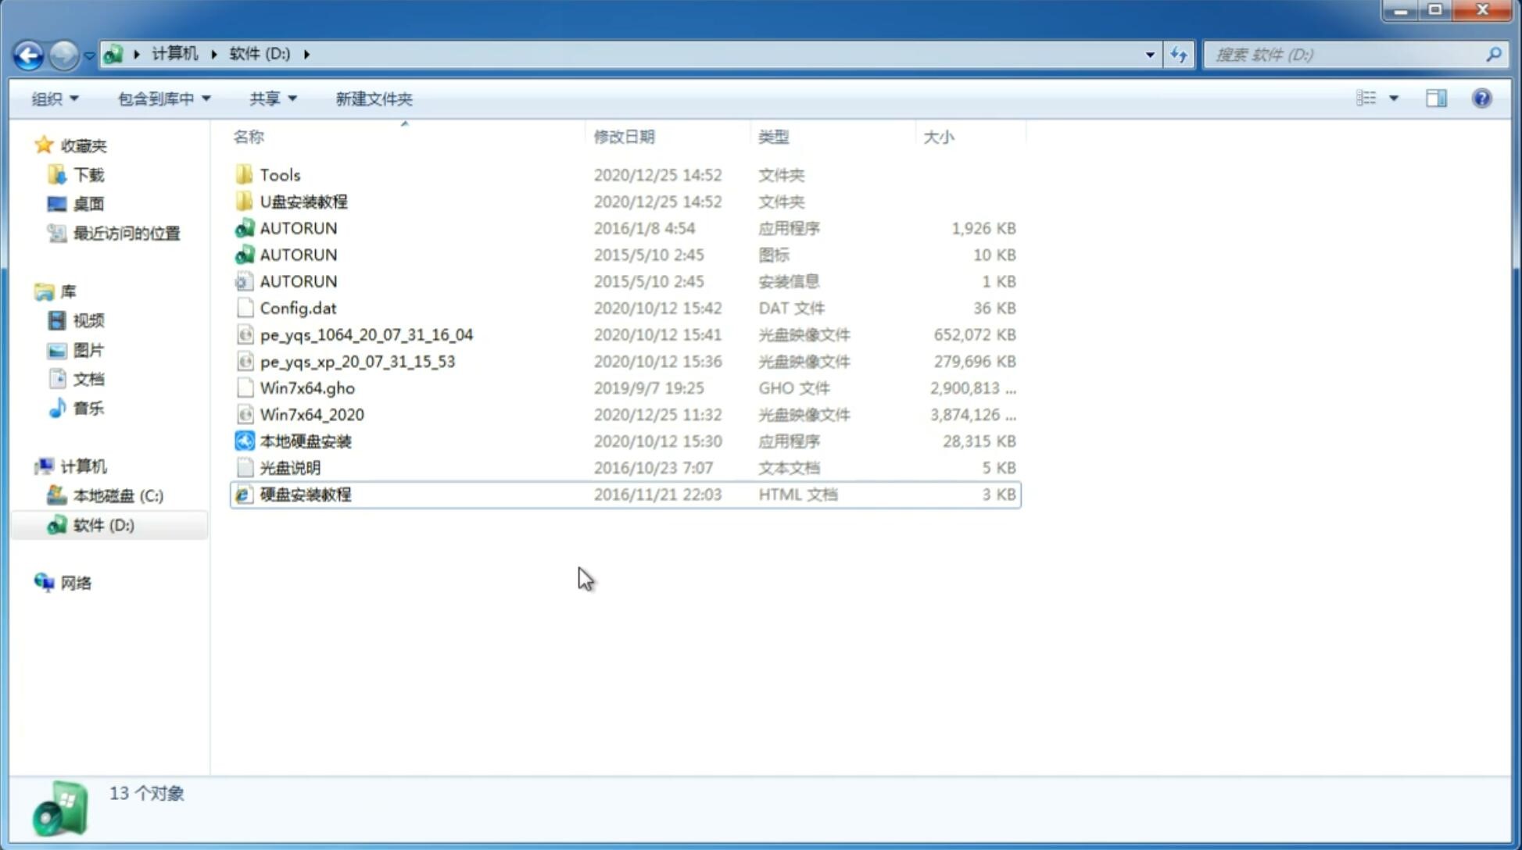Image resolution: width=1522 pixels, height=850 pixels.
Task: Click the back navigation arrow
Action: [28, 53]
